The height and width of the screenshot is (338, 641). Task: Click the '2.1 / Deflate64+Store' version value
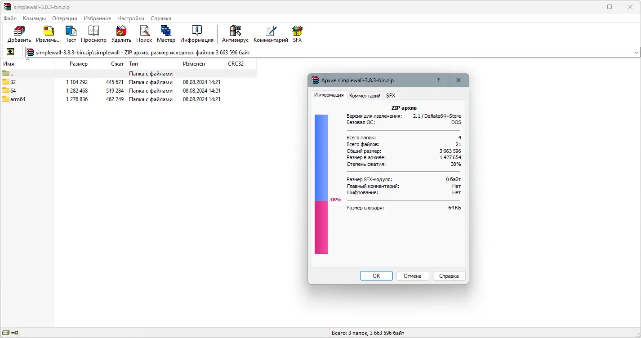tap(437, 116)
